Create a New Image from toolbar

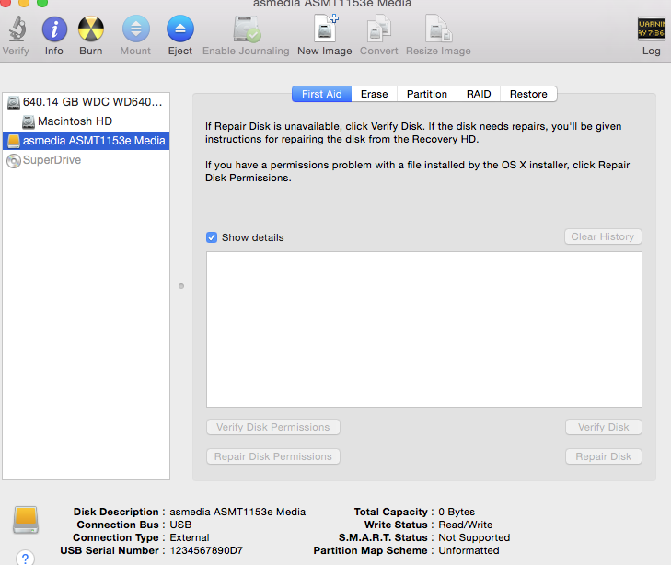click(325, 29)
